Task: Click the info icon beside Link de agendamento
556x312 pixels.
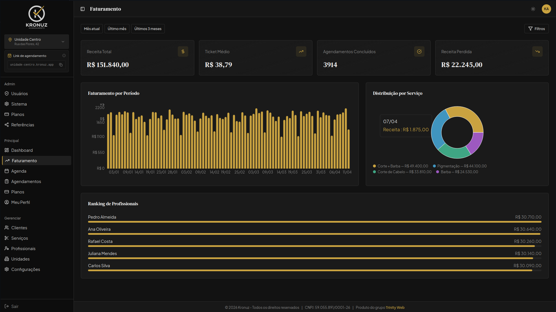Action: coord(64,56)
